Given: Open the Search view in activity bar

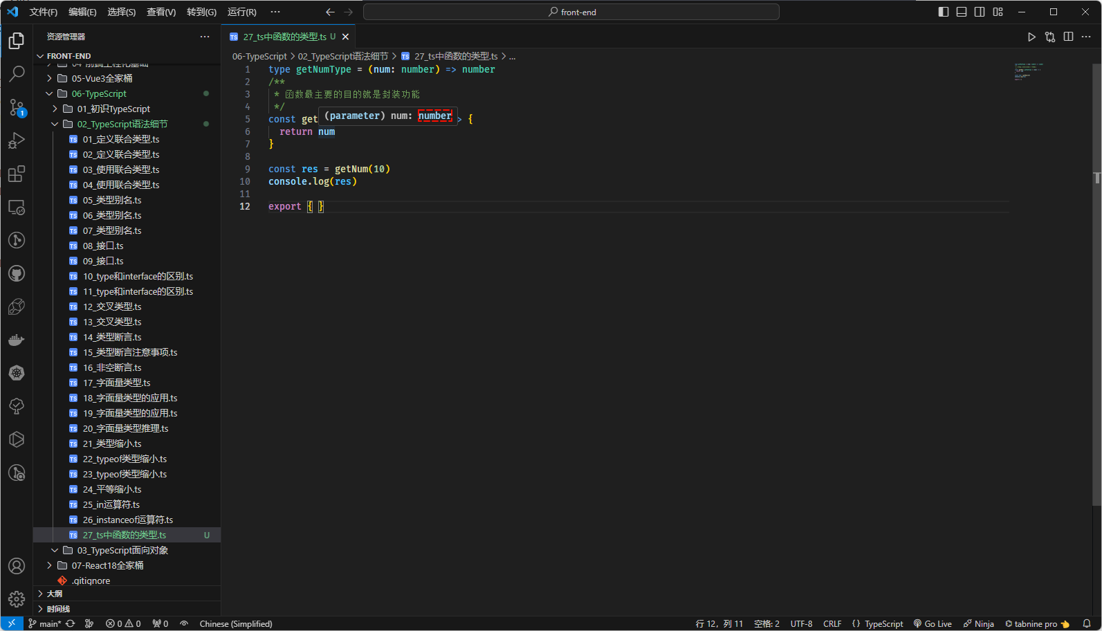Looking at the screenshot, I should [17, 73].
